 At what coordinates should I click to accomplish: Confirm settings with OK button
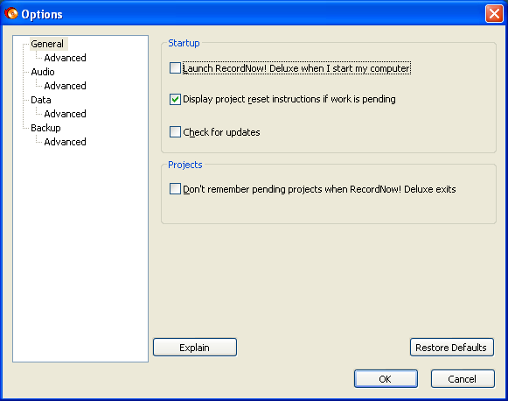386,378
